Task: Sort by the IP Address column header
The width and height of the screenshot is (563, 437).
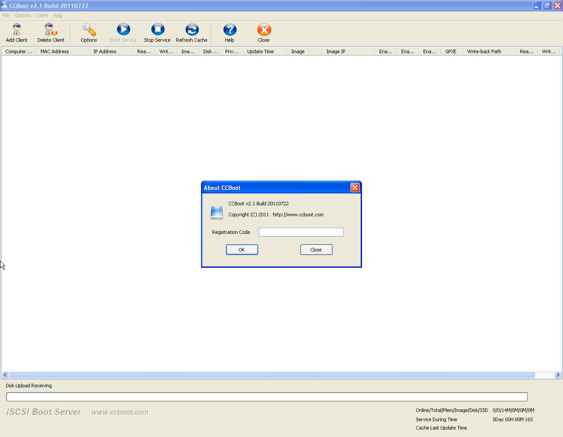Action: pos(111,51)
